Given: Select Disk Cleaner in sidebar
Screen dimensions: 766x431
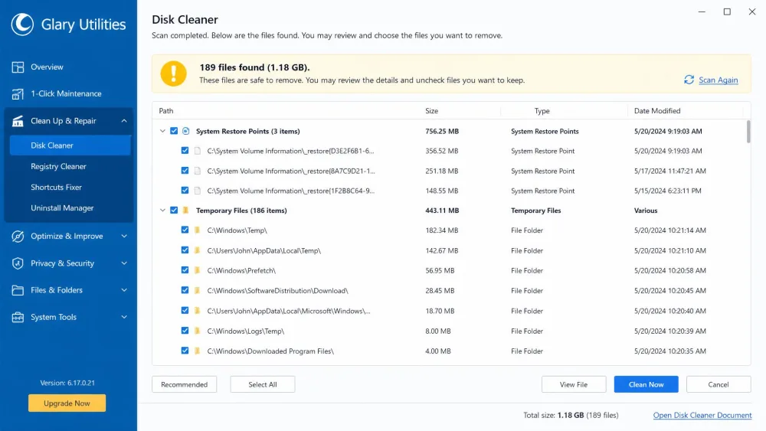Looking at the screenshot, I should (70, 145).
